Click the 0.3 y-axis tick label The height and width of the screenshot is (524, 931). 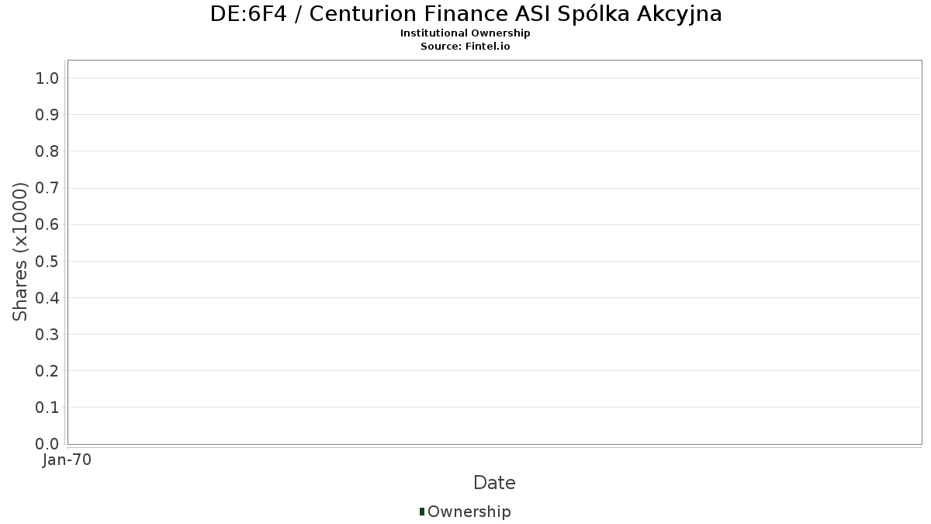pos(47,335)
